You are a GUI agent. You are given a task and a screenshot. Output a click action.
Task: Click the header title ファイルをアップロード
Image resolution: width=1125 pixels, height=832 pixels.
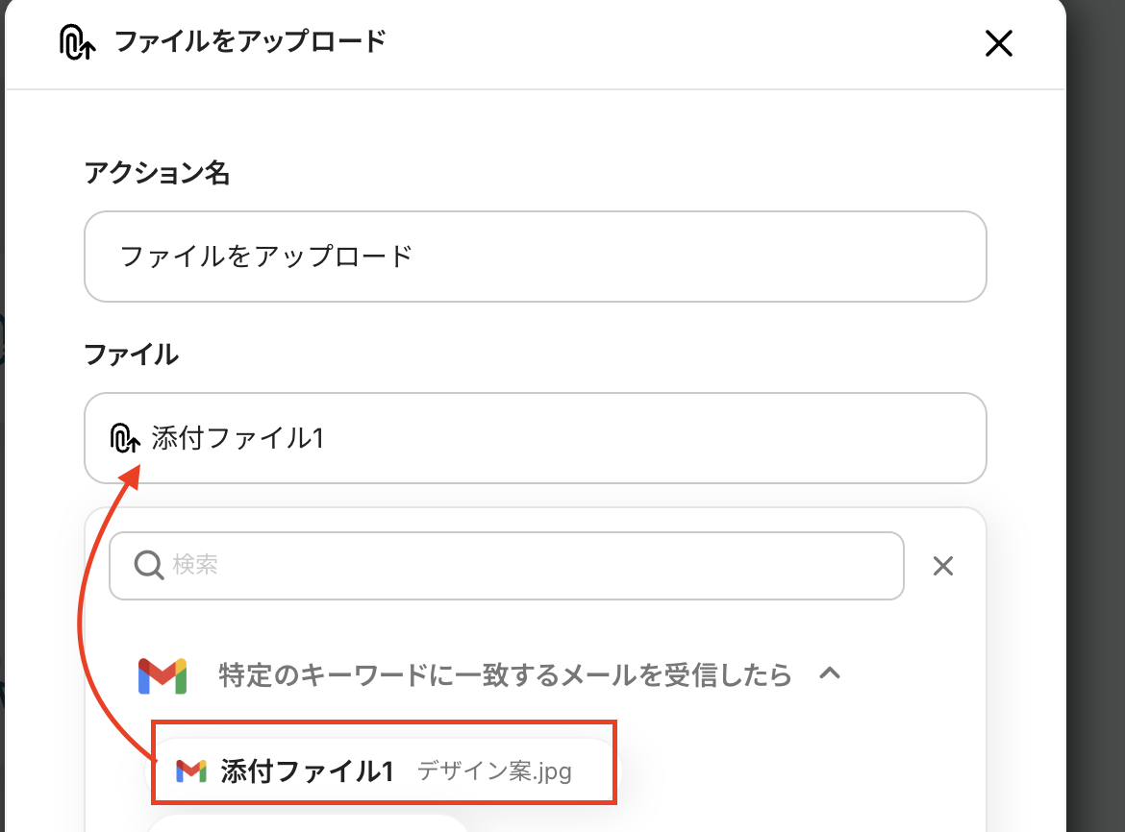[x=250, y=42]
